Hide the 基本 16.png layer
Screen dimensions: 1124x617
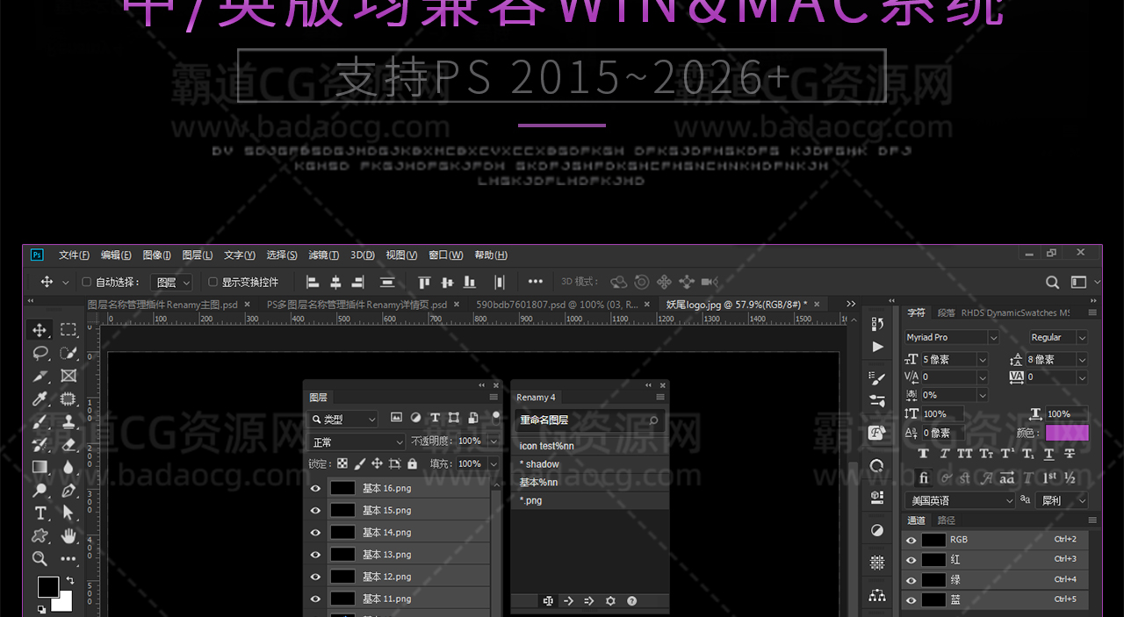315,488
